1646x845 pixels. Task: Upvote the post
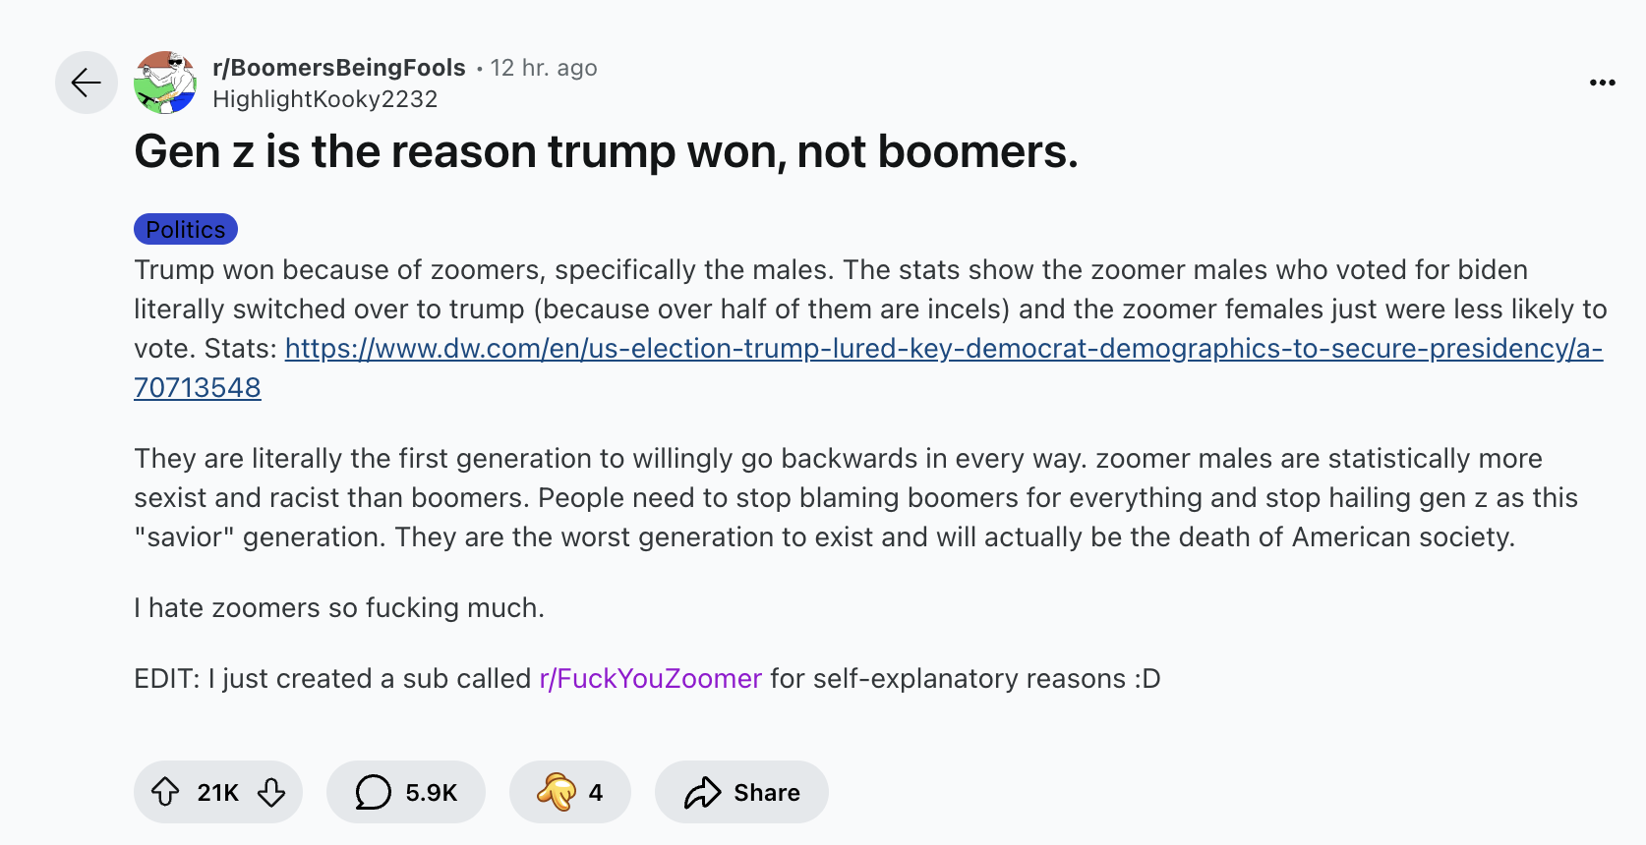(165, 792)
